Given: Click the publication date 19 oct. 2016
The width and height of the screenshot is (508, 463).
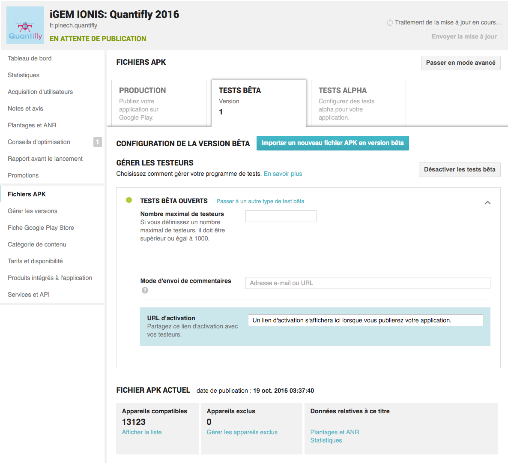Looking at the screenshot, I should point(284,391).
